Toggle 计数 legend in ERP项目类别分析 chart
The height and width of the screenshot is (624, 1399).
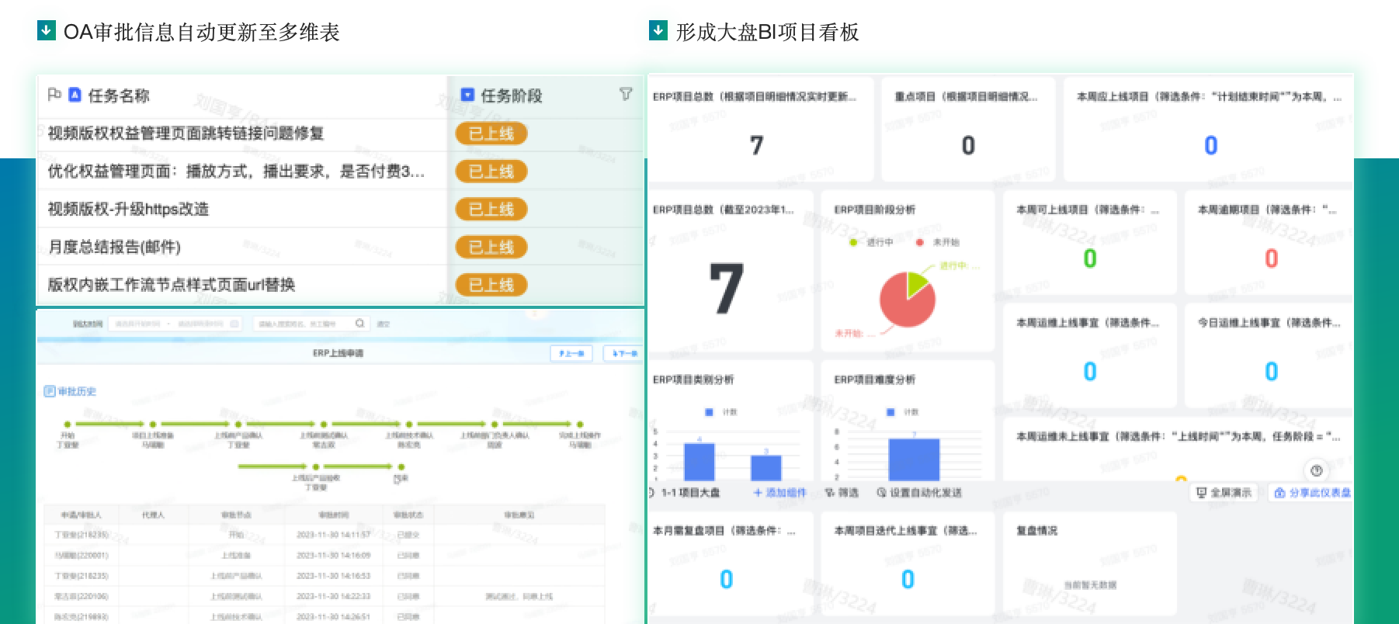pyautogui.click(x=721, y=412)
